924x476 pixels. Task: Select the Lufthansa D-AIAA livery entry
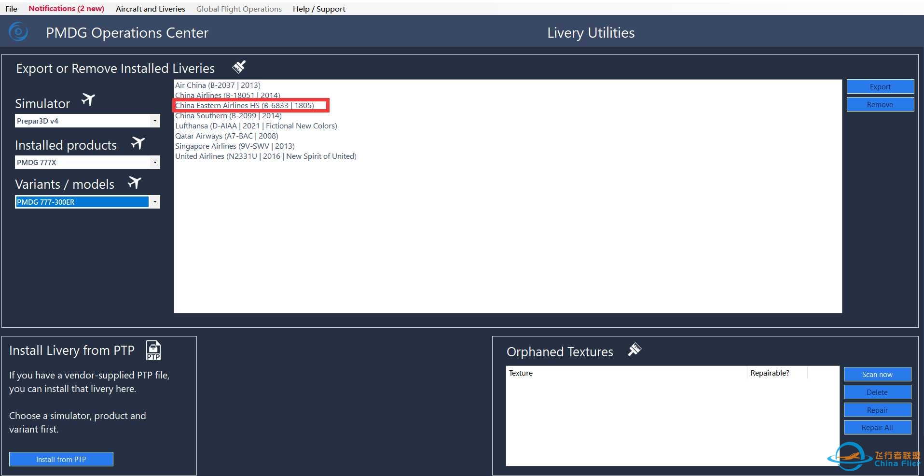(x=256, y=126)
